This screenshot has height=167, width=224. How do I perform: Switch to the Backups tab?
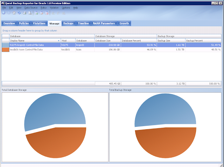click(x=68, y=23)
